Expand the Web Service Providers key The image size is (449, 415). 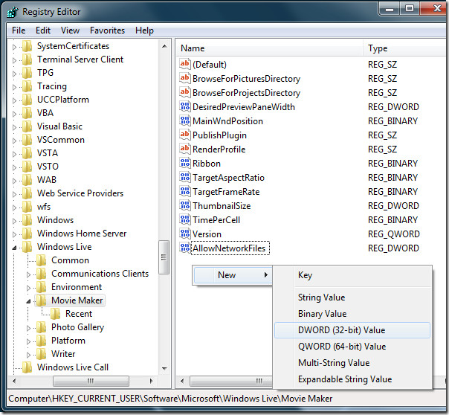(x=14, y=194)
